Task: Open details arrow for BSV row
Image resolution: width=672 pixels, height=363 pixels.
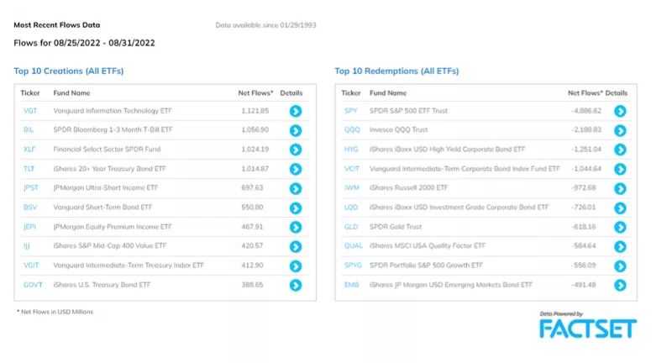Action: coord(296,208)
